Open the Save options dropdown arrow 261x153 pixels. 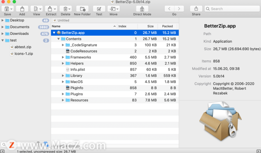click(11, 9)
